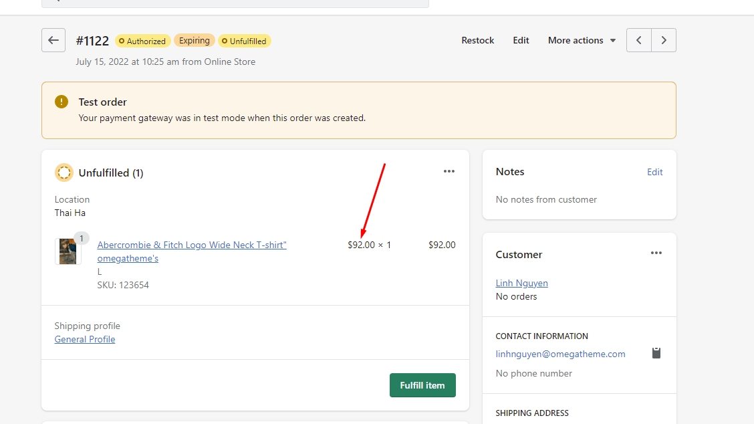Click the Unfulfilled status circle icon
This screenshot has height=424, width=754.
[x=64, y=173]
